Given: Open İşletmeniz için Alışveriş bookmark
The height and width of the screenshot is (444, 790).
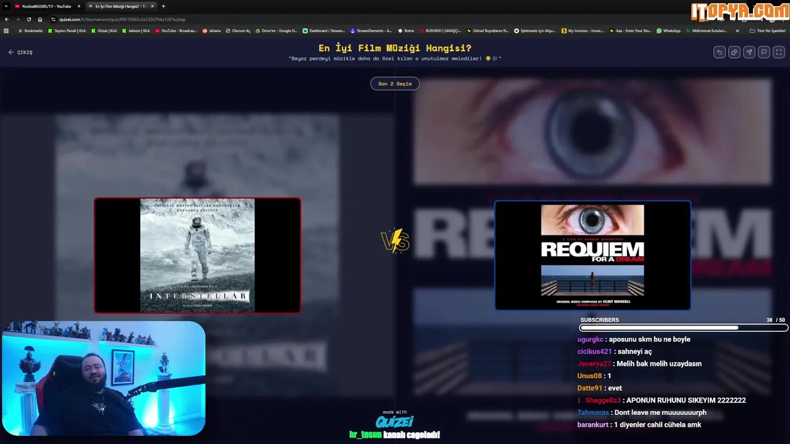Looking at the screenshot, I should point(535,30).
